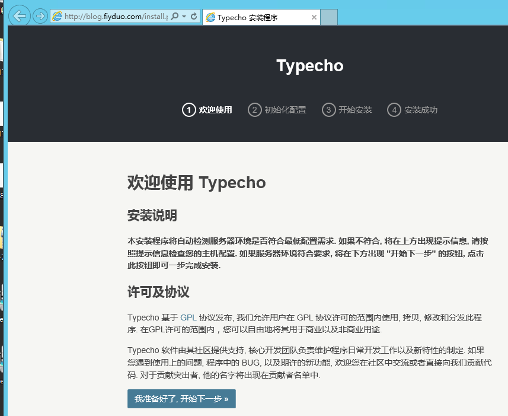Click the paragraph starting Typecho 软件由其社区
The image size is (508, 416).
(309, 363)
